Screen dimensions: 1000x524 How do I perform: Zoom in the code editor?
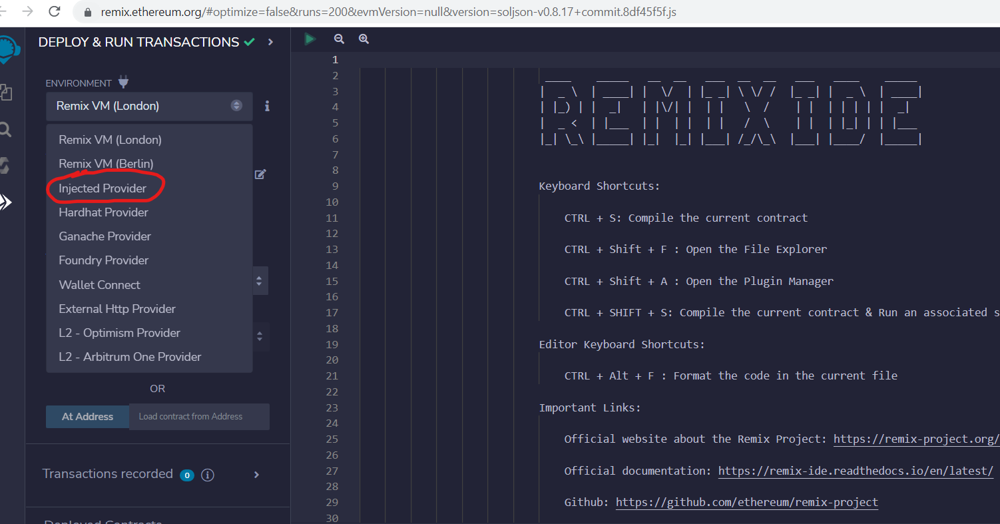[x=364, y=39]
